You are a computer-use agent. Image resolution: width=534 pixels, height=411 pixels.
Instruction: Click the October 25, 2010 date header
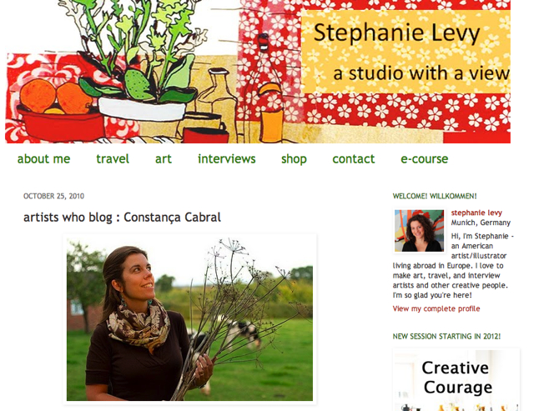tap(53, 196)
